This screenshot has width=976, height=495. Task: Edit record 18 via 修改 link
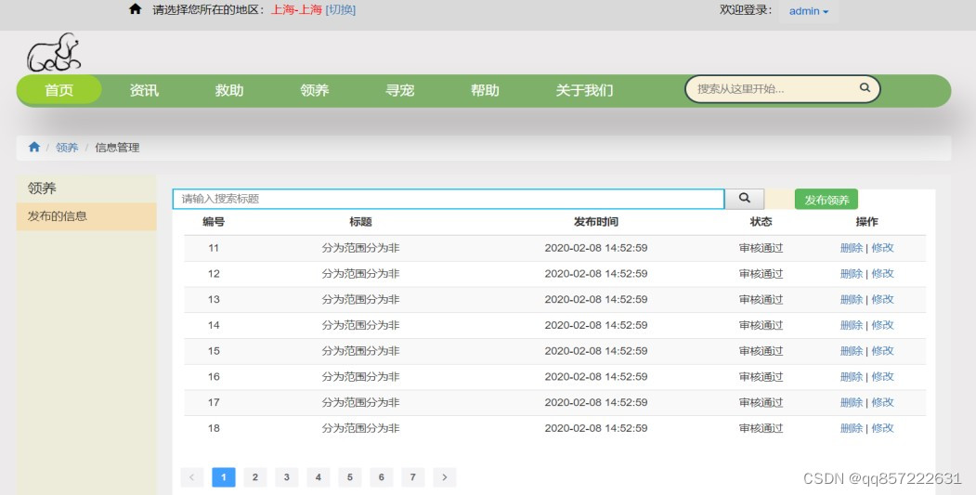point(882,428)
